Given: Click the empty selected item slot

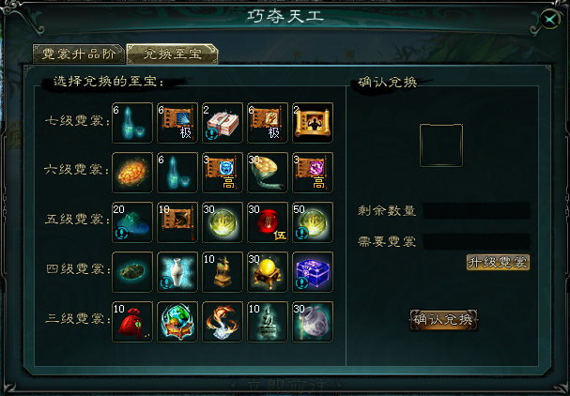Looking at the screenshot, I should pyautogui.click(x=441, y=145).
